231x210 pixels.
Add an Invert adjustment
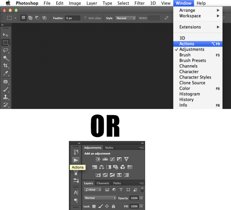pyautogui.click(x=98, y=175)
